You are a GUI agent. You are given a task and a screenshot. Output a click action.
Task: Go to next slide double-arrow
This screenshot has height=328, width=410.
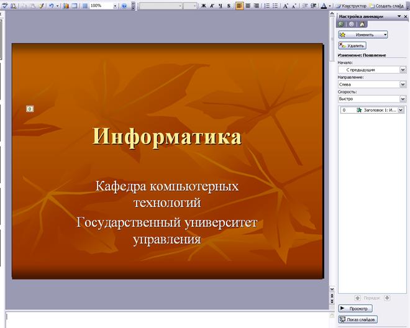click(x=332, y=301)
